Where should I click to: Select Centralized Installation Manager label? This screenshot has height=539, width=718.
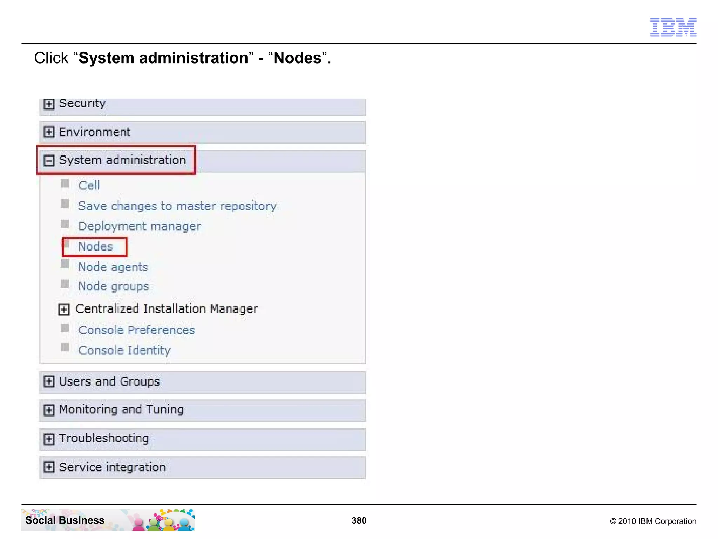[167, 309]
